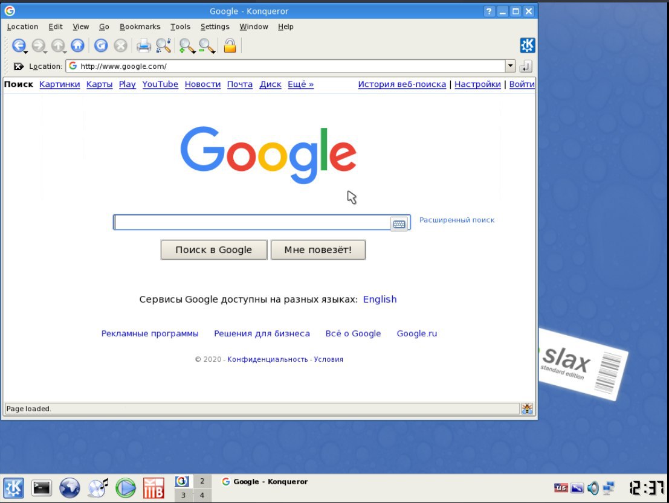The image size is (669, 503).
Task: Open Back history dropdown arrow
Action: (x=25, y=52)
